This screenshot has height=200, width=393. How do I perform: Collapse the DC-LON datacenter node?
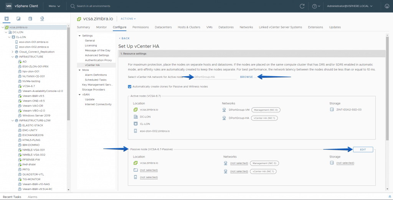coord(6,32)
